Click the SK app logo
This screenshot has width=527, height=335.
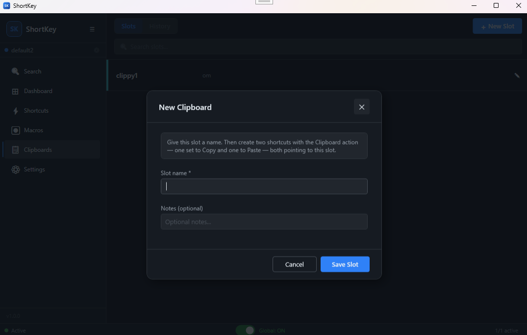click(x=14, y=29)
